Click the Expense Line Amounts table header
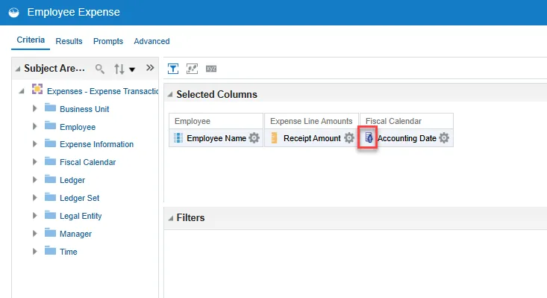This screenshot has height=298, width=547. coord(311,121)
